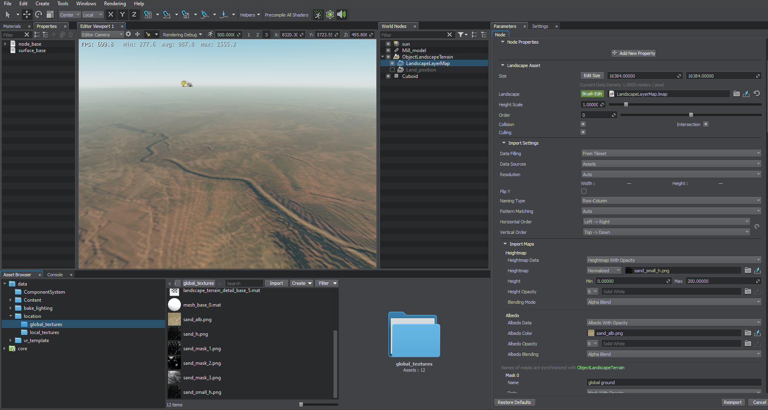768x410 pixels.
Task: Activate the Rotate manipulator tool
Action: point(38,15)
